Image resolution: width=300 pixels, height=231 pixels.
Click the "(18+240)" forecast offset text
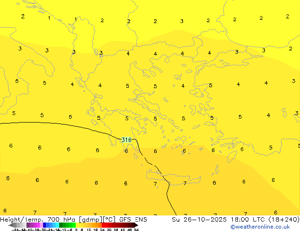click(284, 220)
